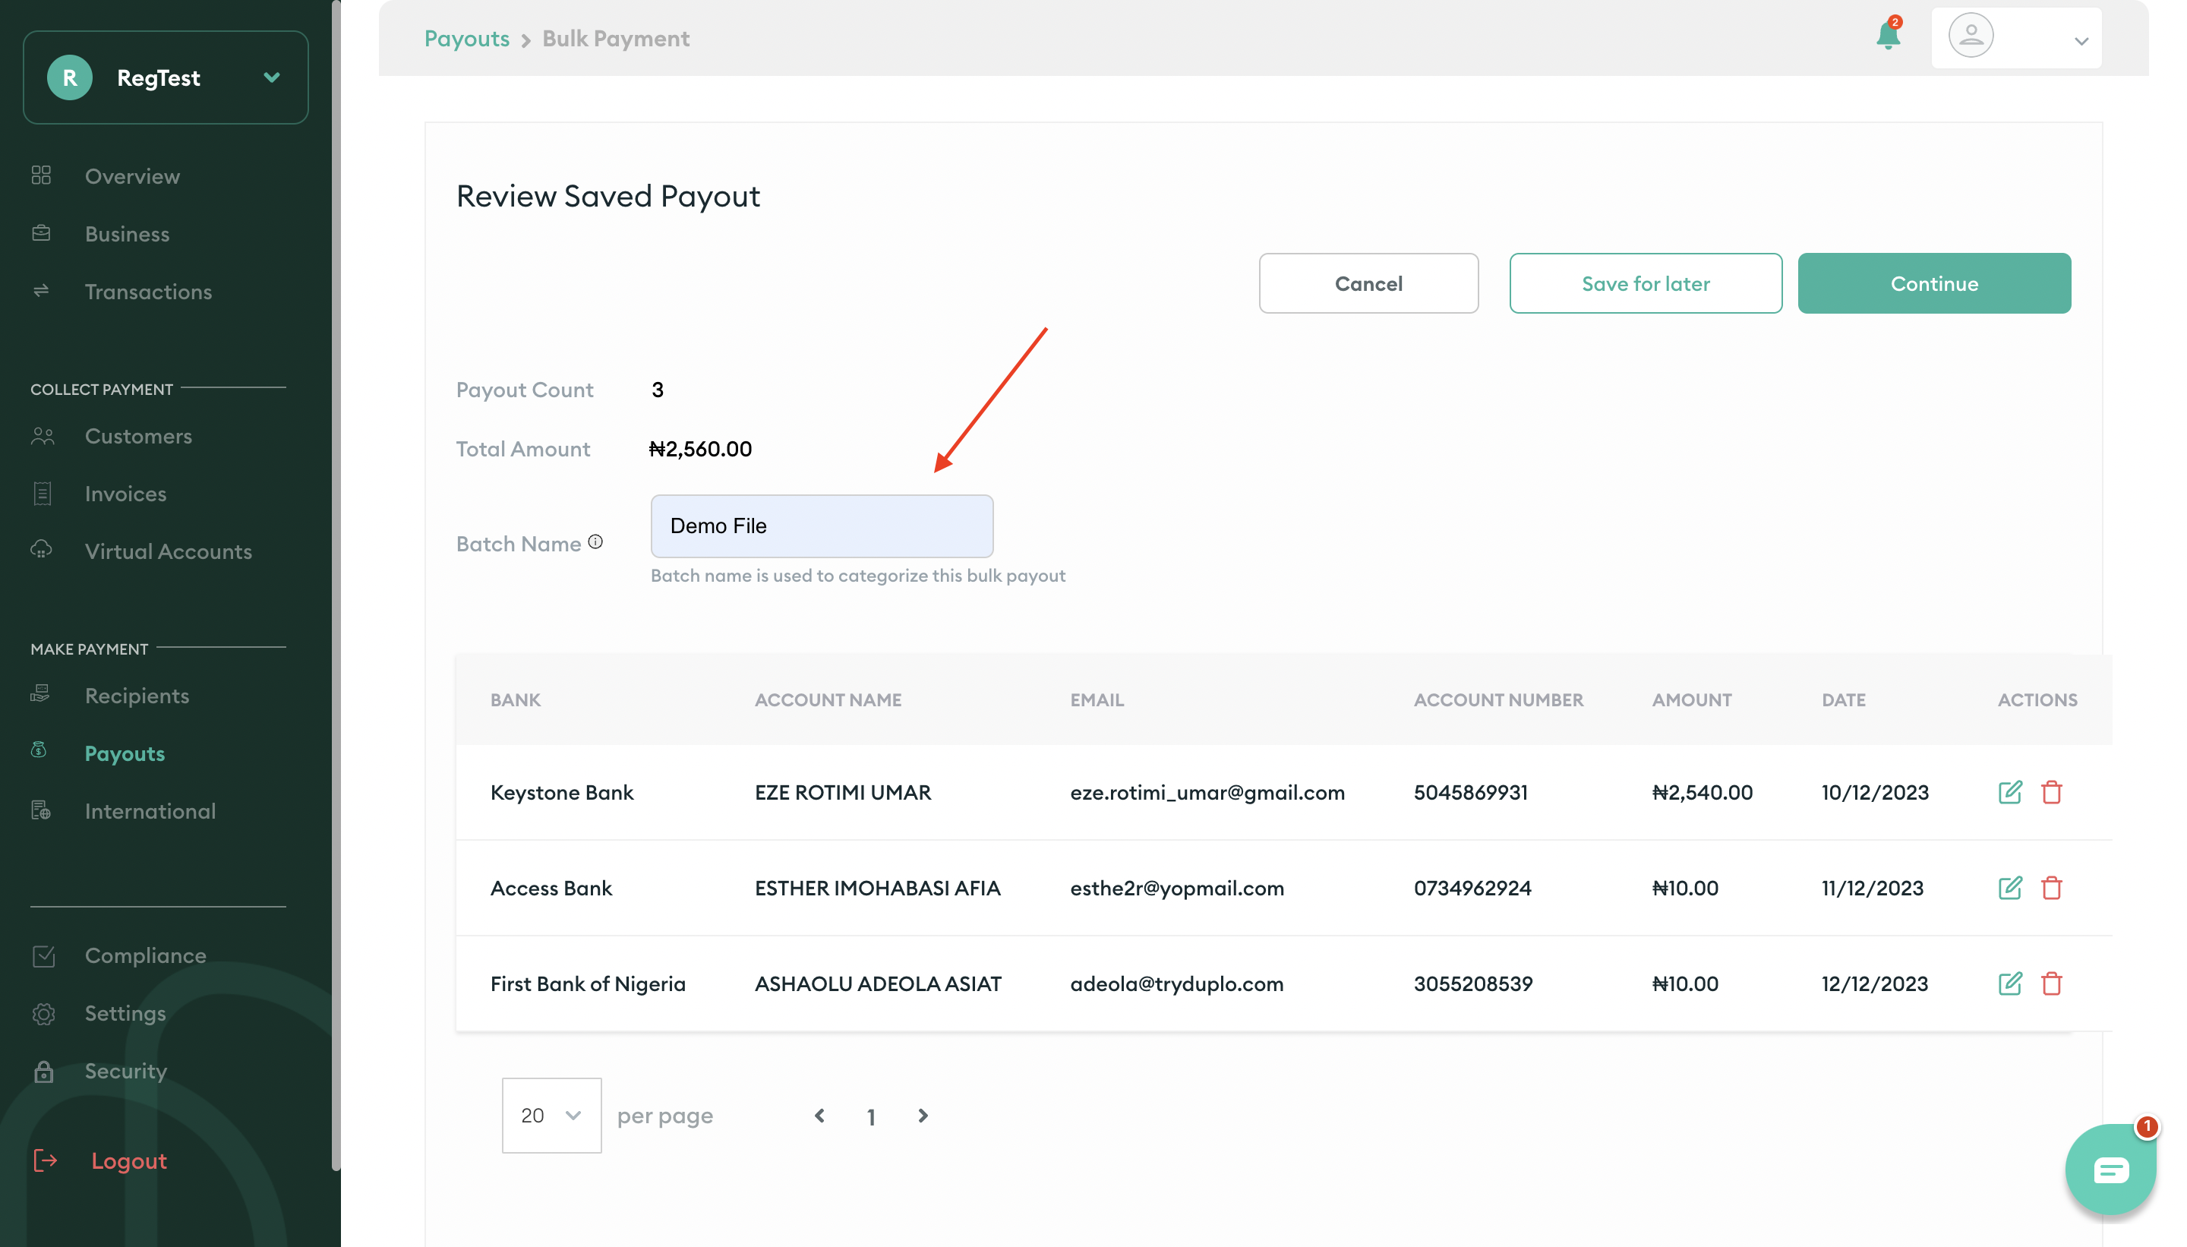Image resolution: width=2187 pixels, height=1247 pixels.
Task: Delete the Access Bank payout row
Action: [x=2053, y=888]
